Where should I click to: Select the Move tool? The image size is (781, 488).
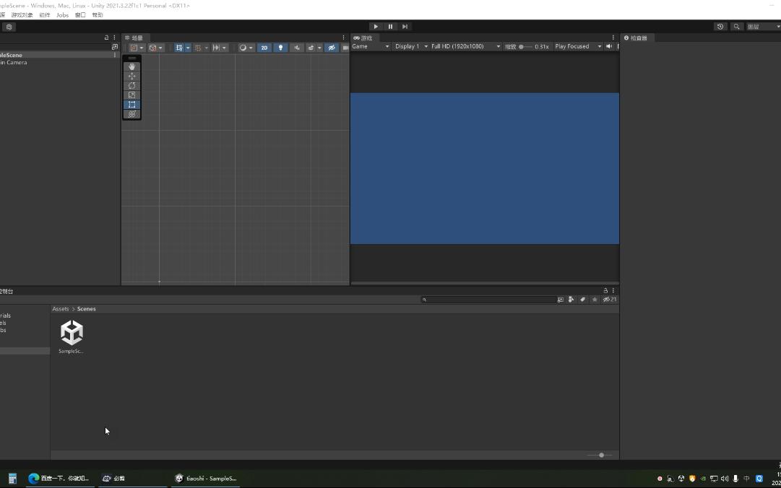(131, 76)
